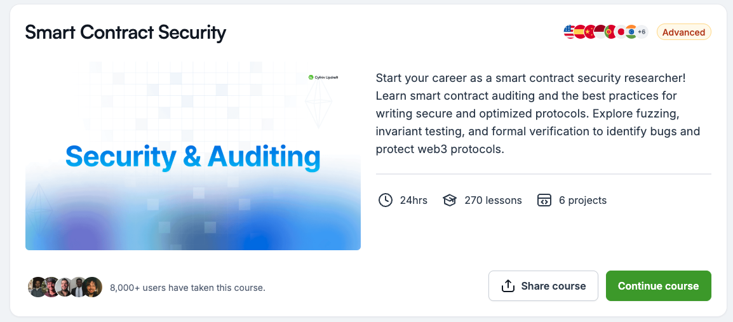Click the 270 lessons label
Viewport: 733px width, 322px height.
tap(493, 201)
